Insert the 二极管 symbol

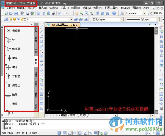click(13, 76)
